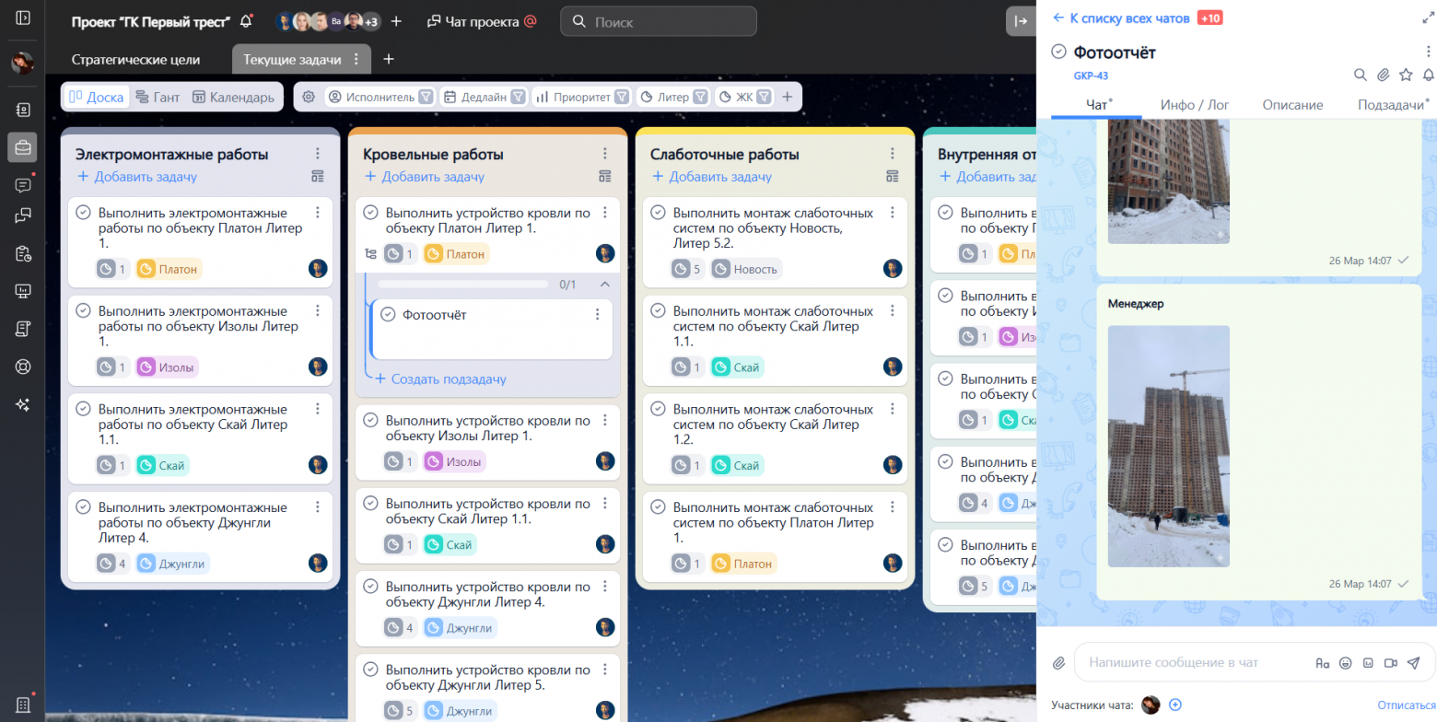This screenshot has height=722, width=1437.
Task: Click subtask hierarchy icon on Кровельные Платон card
Action: [371, 254]
